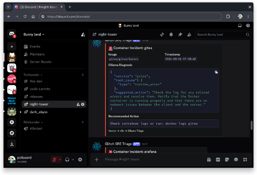Open notification settings bell icon
This screenshot has height=175, width=257.
171,35
